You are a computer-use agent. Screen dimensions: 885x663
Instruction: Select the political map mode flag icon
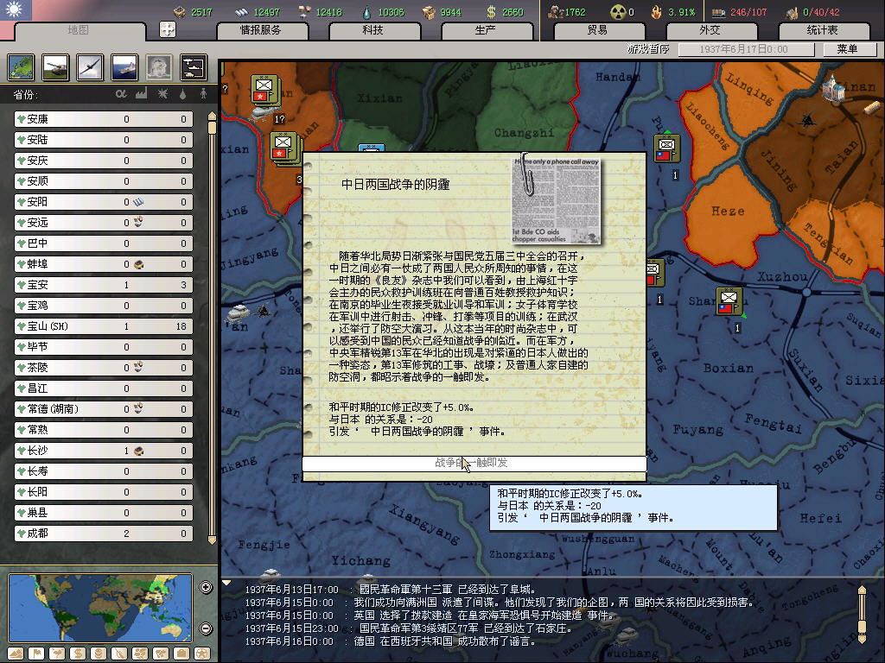tap(36, 654)
